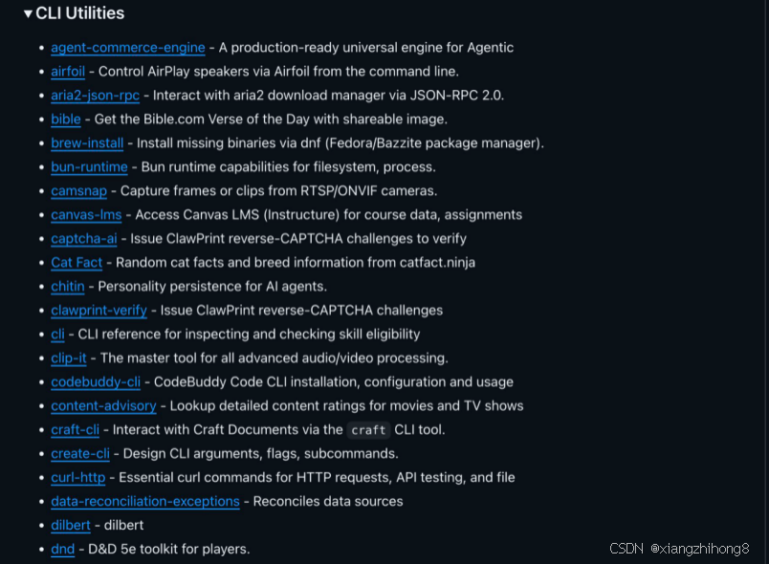Image resolution: width=769 pixels, height=564 pixels.
Task: Follow the captcha-ai link
Action: pyautogui.click(x=83, y=239)
